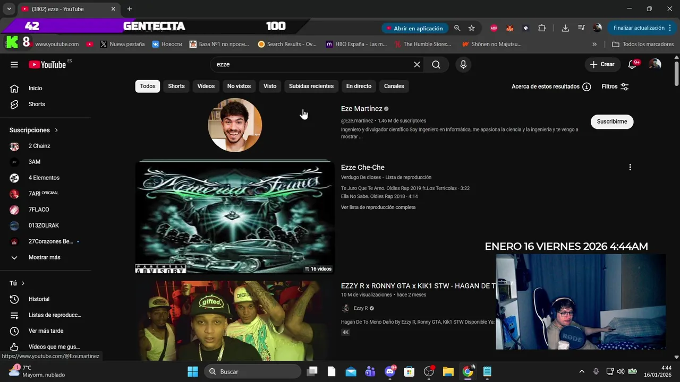
Task: Open File Explorer from the taskbar
Action: click(448, 371)
